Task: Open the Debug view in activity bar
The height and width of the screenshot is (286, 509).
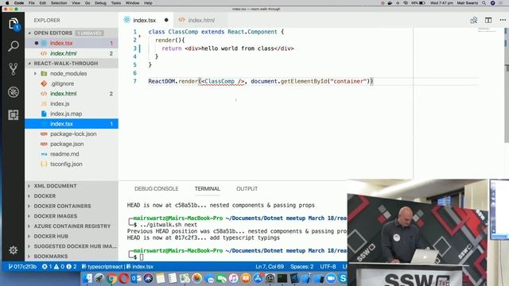Action: (x=14, y=92)
